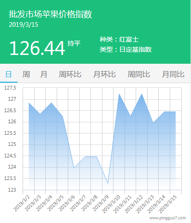
Task: Switch to the 周环比 tab
Action: [70, 74]
